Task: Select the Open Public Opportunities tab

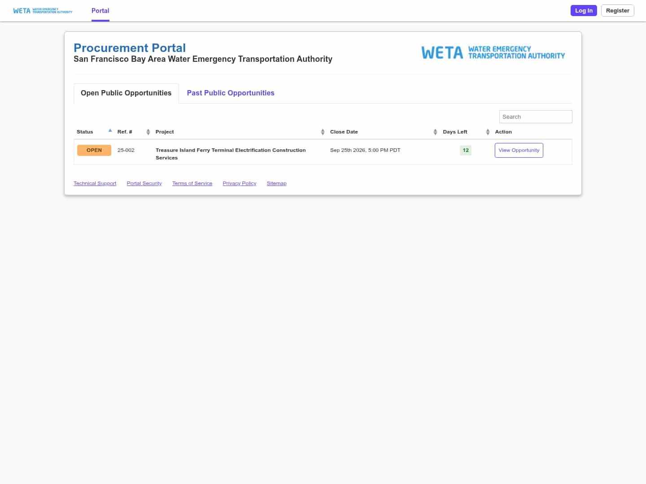Action: 126,93
